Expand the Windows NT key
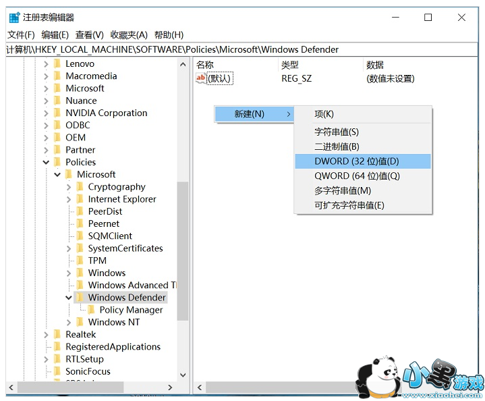The height and width of the screenshot is (401, 485). (x=69, y=322)
